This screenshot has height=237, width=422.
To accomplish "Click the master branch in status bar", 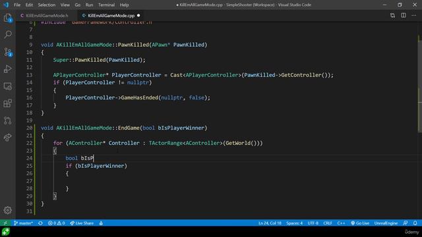I will click(23, 223).
